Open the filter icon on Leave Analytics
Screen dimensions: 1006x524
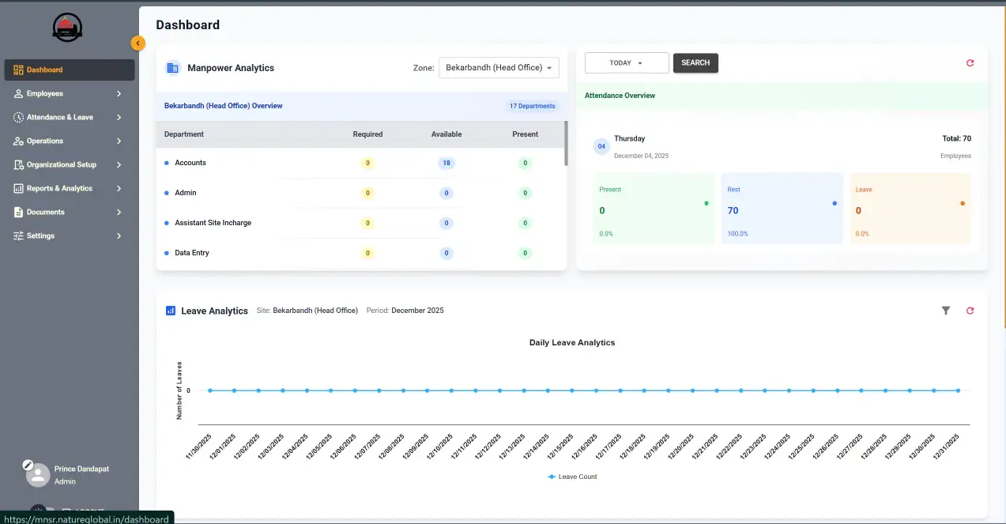(x=946, y=311)
